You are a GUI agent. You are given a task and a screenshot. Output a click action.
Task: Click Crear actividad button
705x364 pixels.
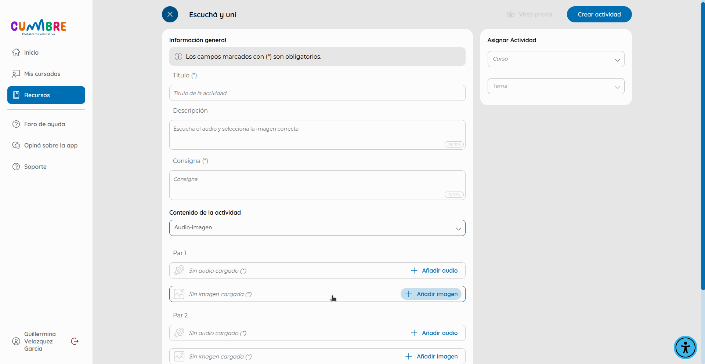599,14
